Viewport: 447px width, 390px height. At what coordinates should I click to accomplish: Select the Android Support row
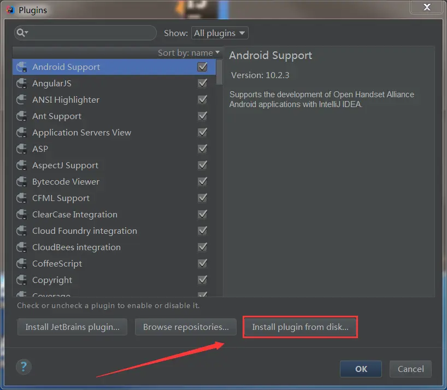pyautogui.click(x=114, y=67)
